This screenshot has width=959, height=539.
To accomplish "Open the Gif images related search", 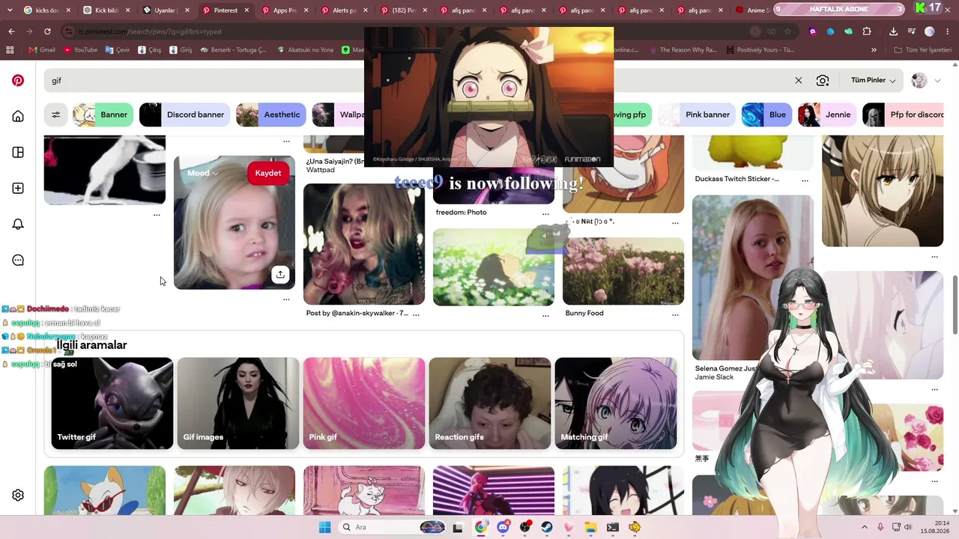I will click(x=238, y=404).
